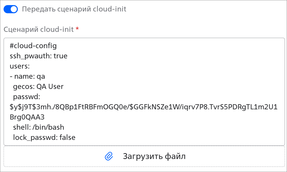Click the red required-field asterisk

(77, 29)
